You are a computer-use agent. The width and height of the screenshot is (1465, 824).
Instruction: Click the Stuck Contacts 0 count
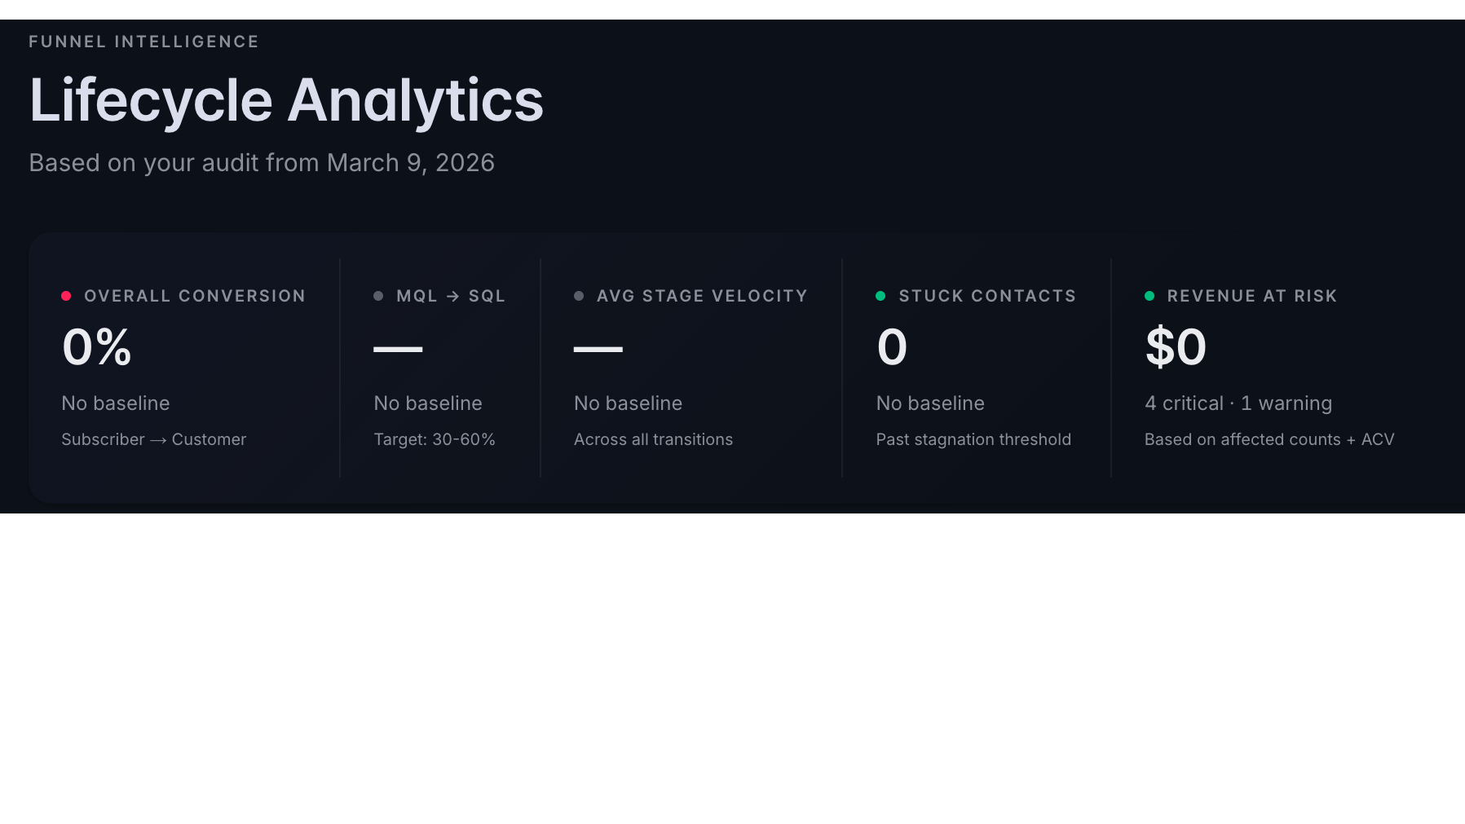pyautogui.click(x=892, y=347)
